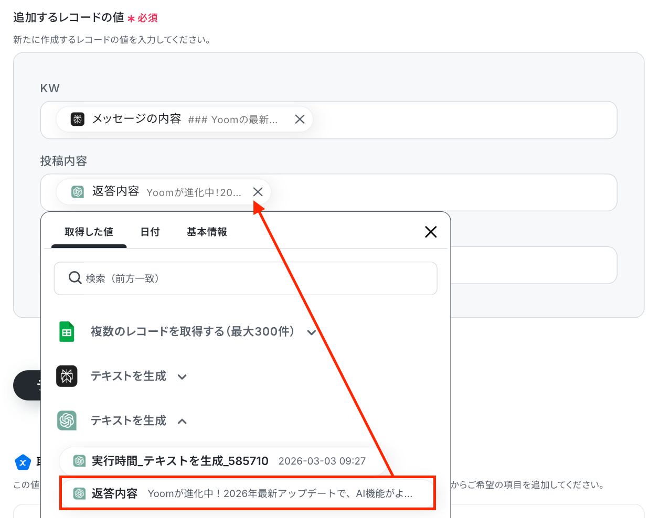Click the Google Sheets icon

coord(67,331)
